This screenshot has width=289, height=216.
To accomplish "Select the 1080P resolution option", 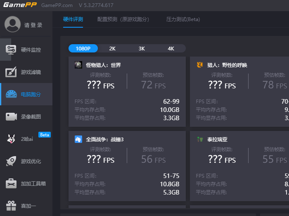I will pos(83,48).
